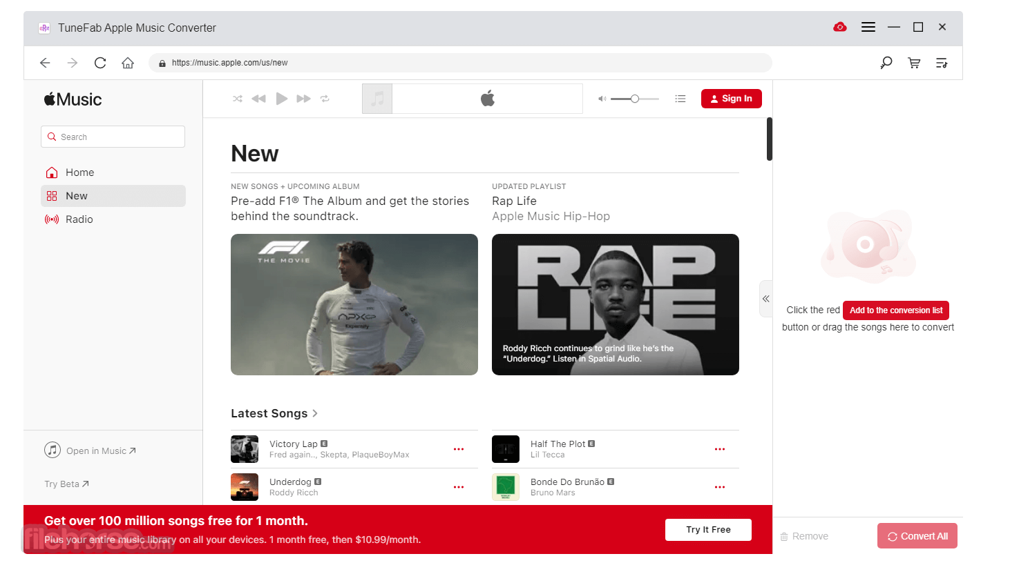Click the red cloud icon in title bar
This screenshot has height=574, width=1019.
coord(840,27)
